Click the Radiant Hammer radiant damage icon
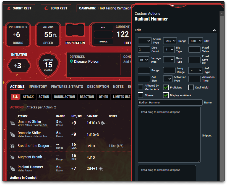Image resolution: width=227 pixels, height=185 pixels. pos(101,168)
